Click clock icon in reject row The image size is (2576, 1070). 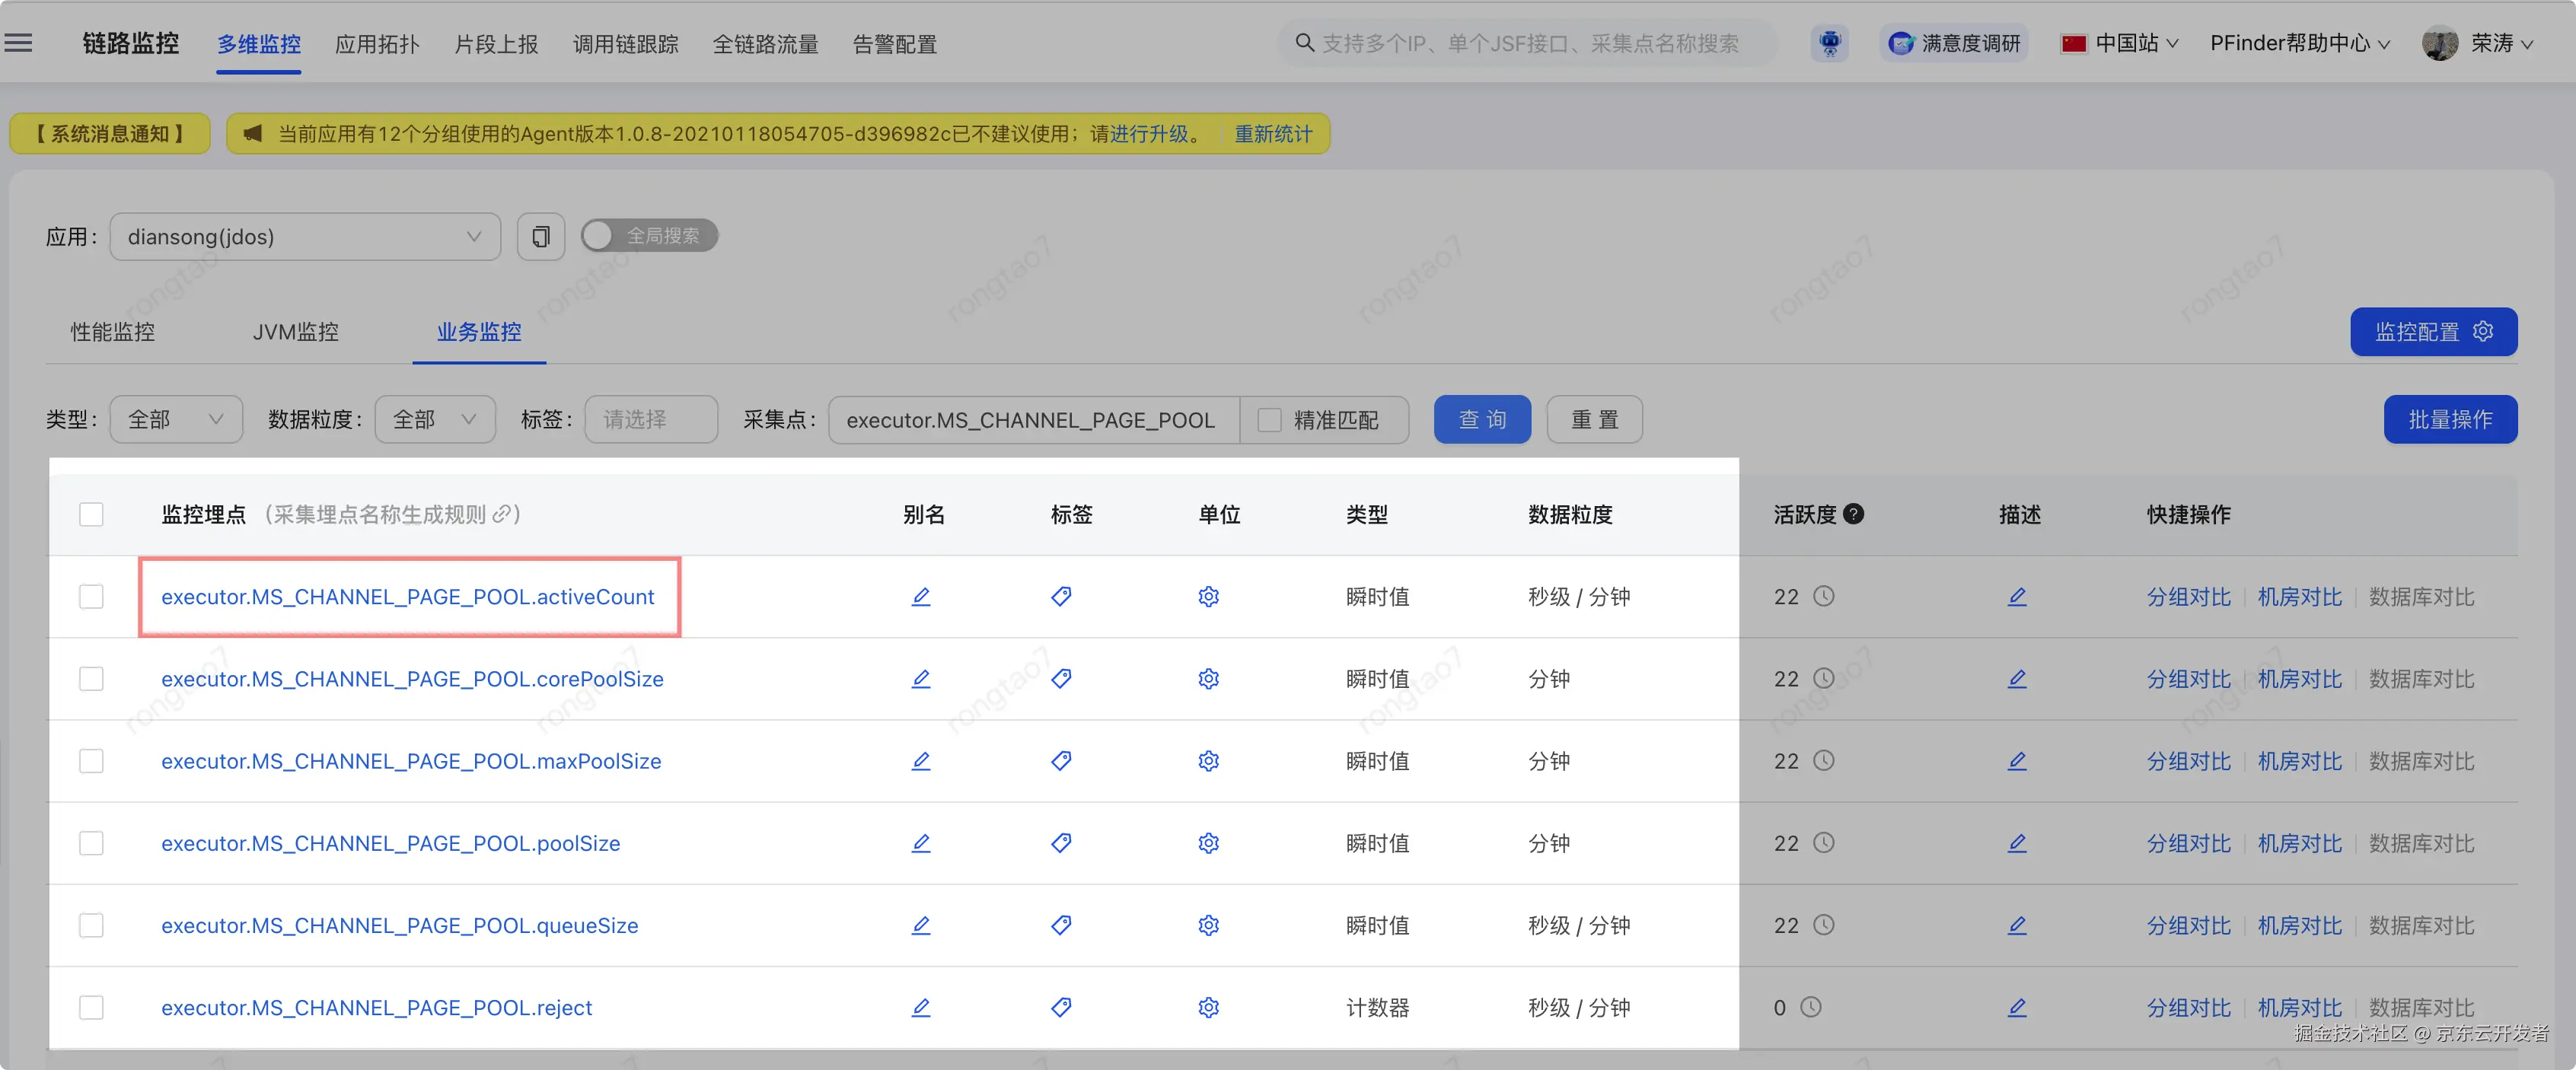1811,1007
